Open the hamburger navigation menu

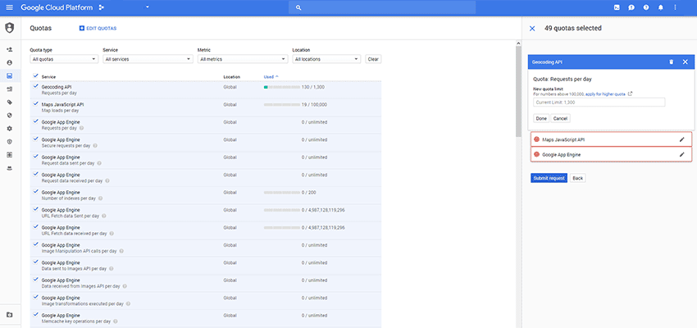tap(9, 7)
